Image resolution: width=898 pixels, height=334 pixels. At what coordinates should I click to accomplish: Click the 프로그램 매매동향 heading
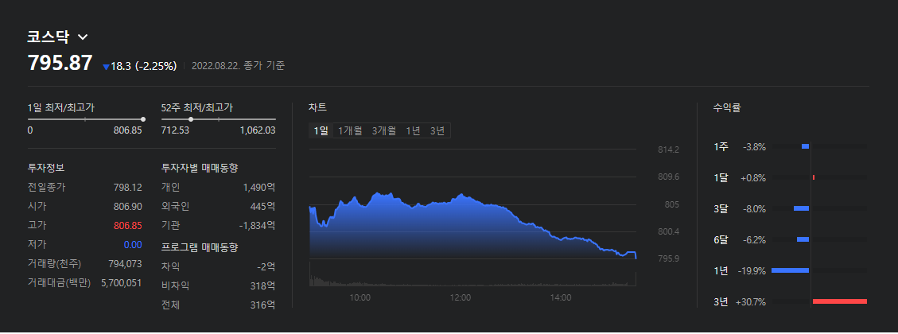click(200, 247)
